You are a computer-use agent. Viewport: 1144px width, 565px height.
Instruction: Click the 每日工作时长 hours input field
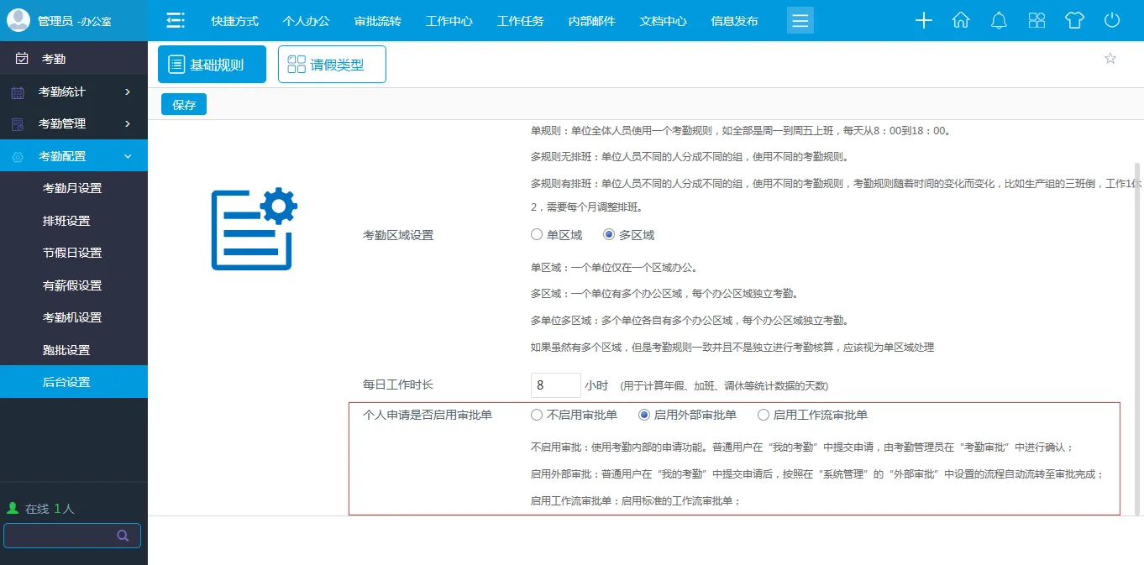(555, 385)
